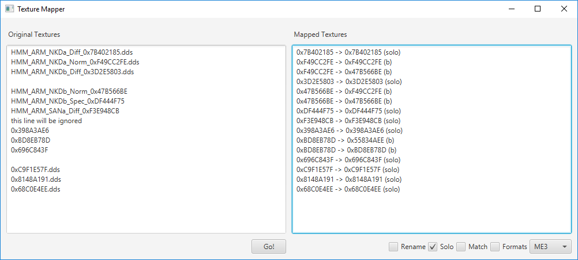578x260 pixels.
Task: Click inside the Original Textures text area
Action: 147,139
